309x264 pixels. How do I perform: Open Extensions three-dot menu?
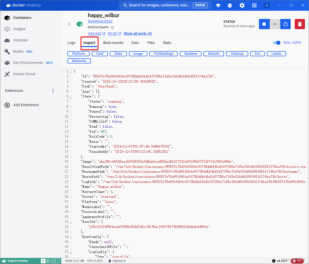tap(53, 91)
